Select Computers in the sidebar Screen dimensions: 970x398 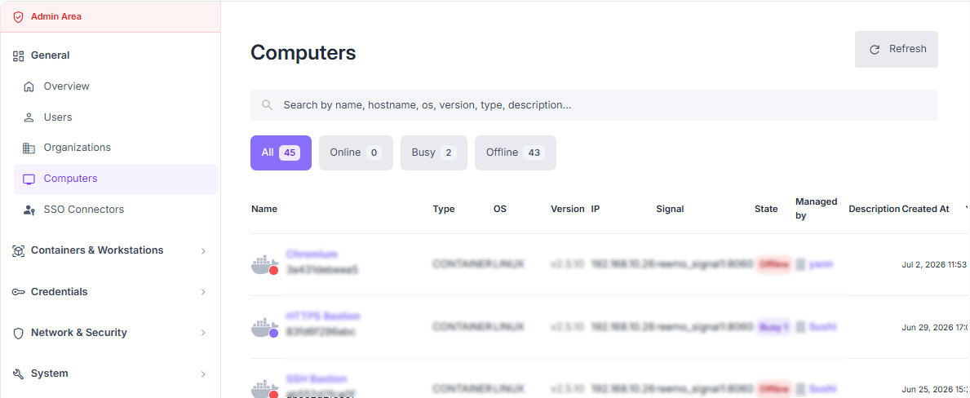(116, 179)
